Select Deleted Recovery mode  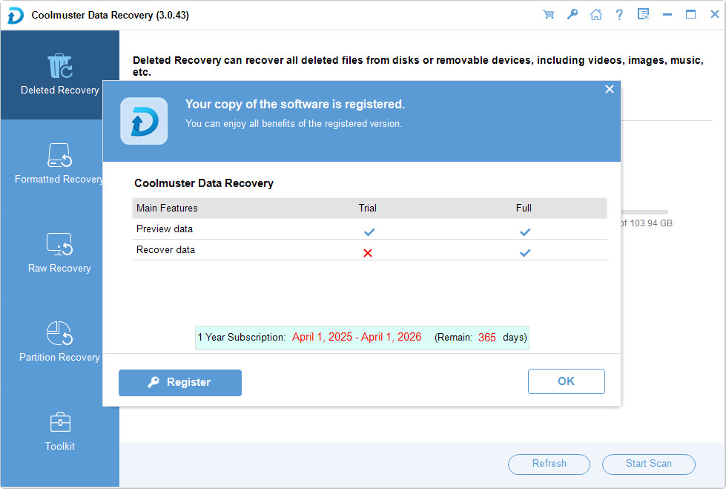[x=59, y=75]
